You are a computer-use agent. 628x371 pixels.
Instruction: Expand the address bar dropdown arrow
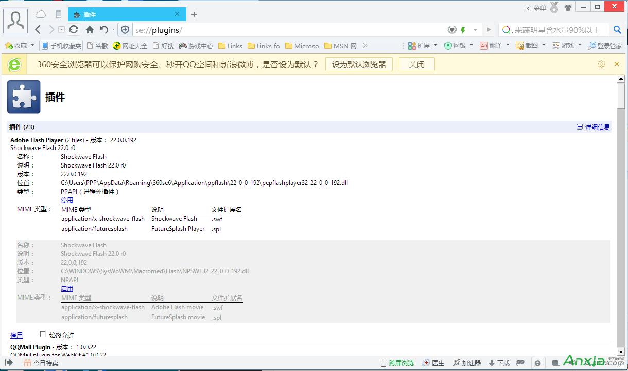[x=476, y=30]
